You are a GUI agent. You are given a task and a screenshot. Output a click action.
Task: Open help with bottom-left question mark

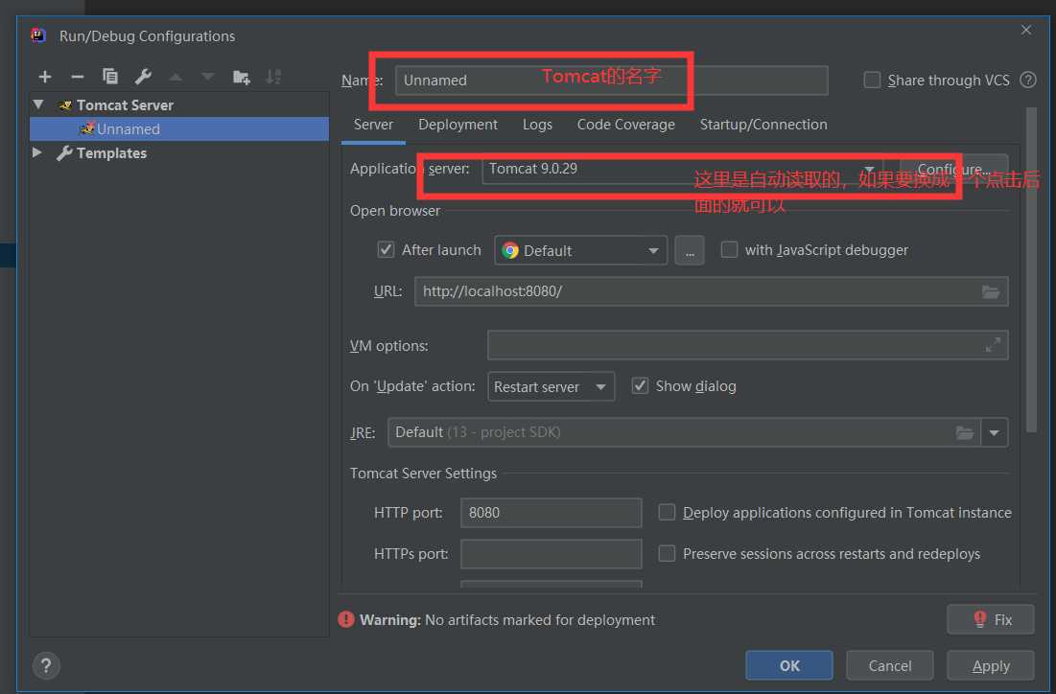coord(46,666)
